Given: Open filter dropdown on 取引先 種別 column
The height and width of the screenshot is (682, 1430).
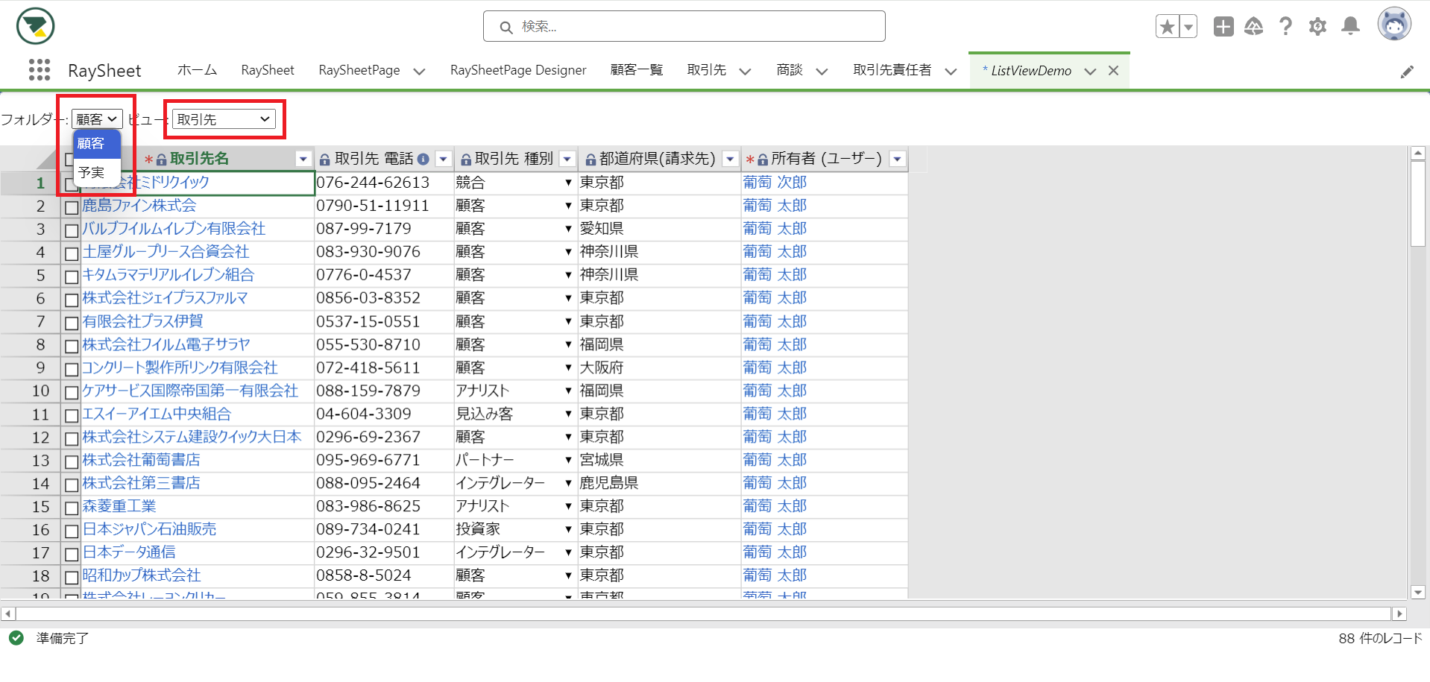Looking at the screenshot, I should tap(567, 159).
